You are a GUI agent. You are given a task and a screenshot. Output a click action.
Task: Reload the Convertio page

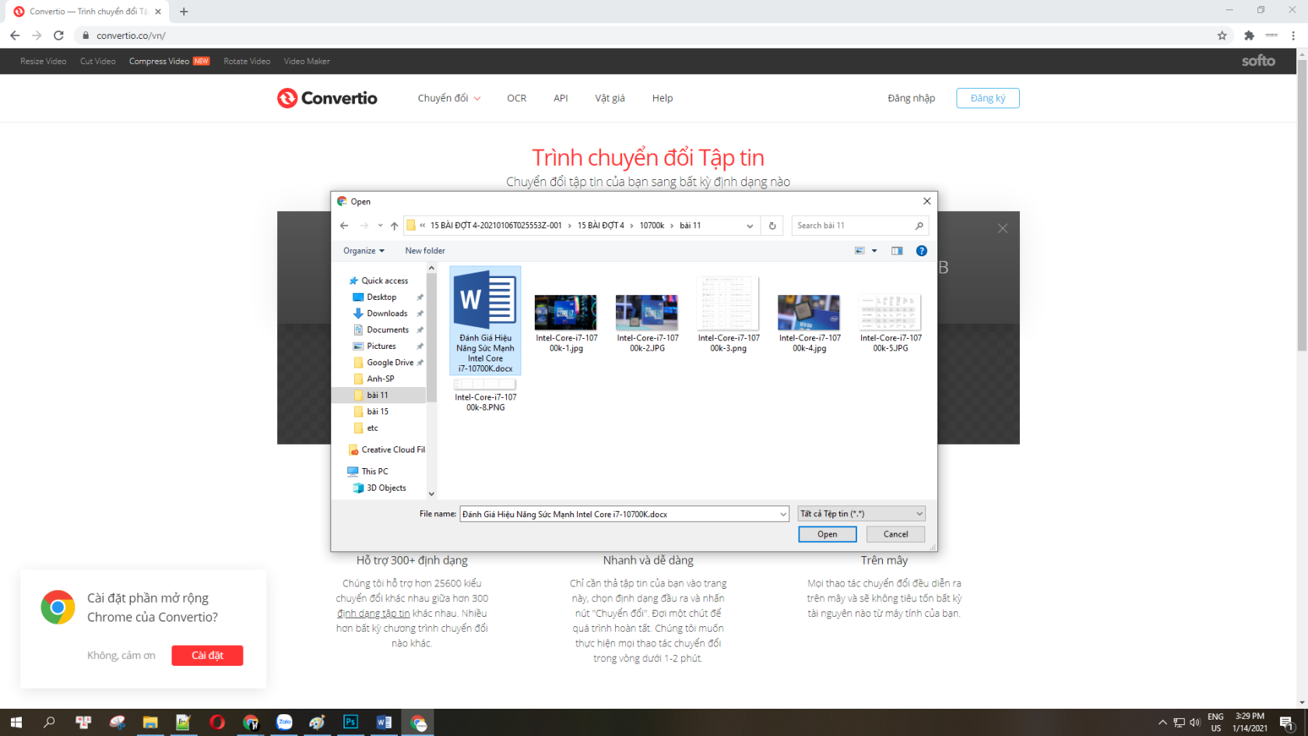click(x=58, y=35)
